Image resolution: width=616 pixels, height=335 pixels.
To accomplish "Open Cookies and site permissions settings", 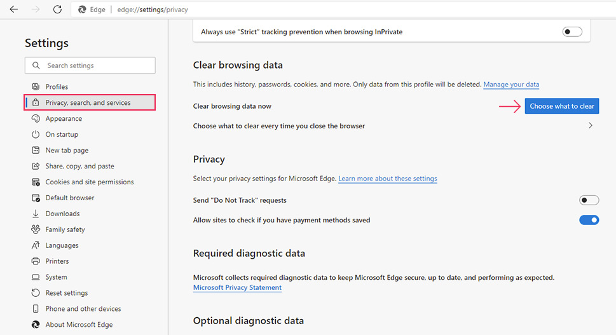I will coord(89,182).
